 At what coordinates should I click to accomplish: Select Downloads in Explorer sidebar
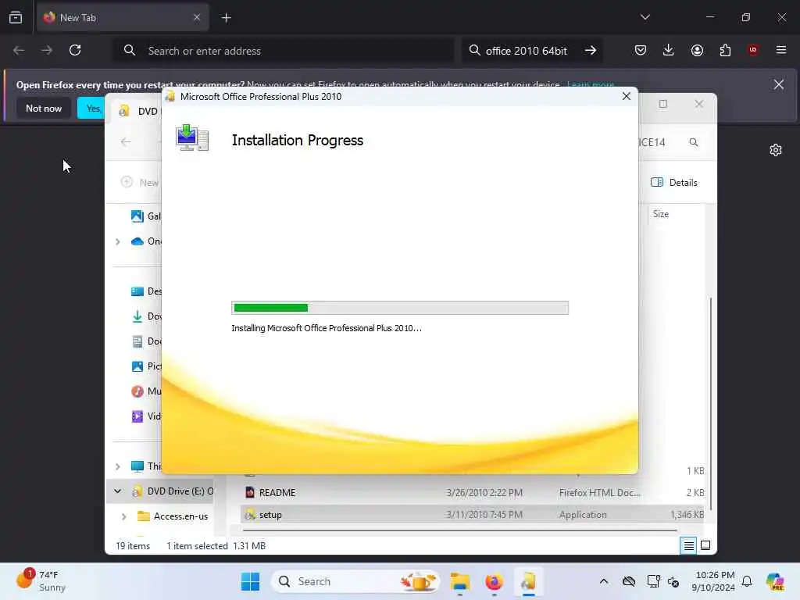[146, 316]
